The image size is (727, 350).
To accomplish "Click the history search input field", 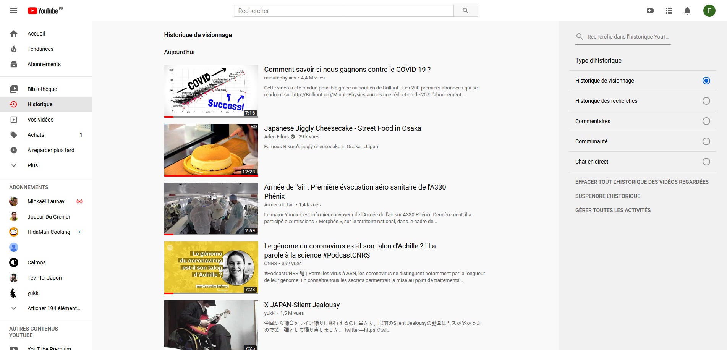I will coord(628,37).
